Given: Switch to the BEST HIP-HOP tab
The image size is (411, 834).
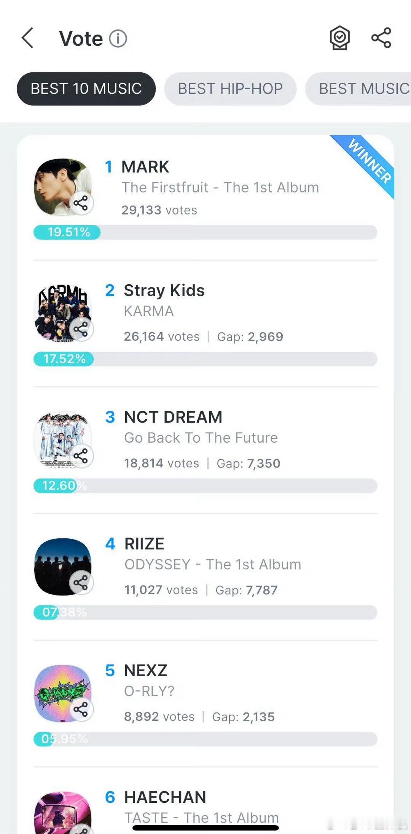Looking at the screenshot, I should pyautogui.click(x=230, y=89).
